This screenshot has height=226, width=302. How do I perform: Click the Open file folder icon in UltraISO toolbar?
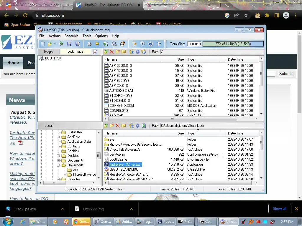50,44
